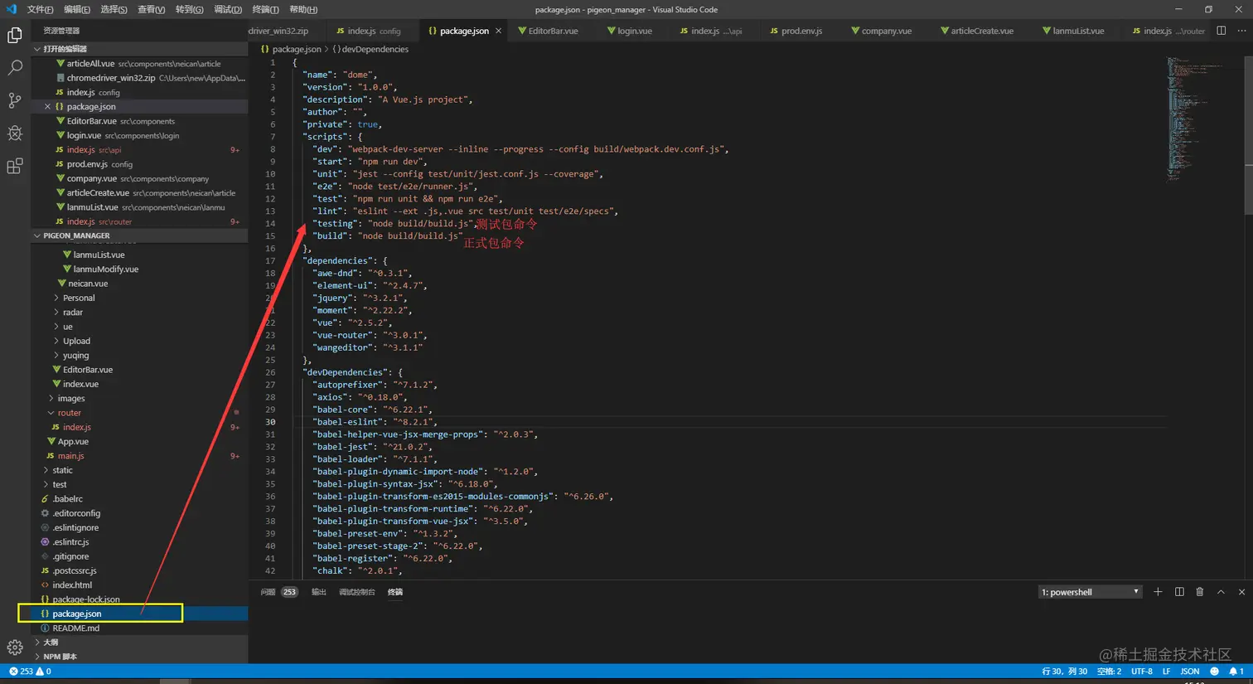Image resolution: width=1253 pixels, height=684 pixels.
Task: Click the split editor icon beside the tabs
Action: point(1222,31)
